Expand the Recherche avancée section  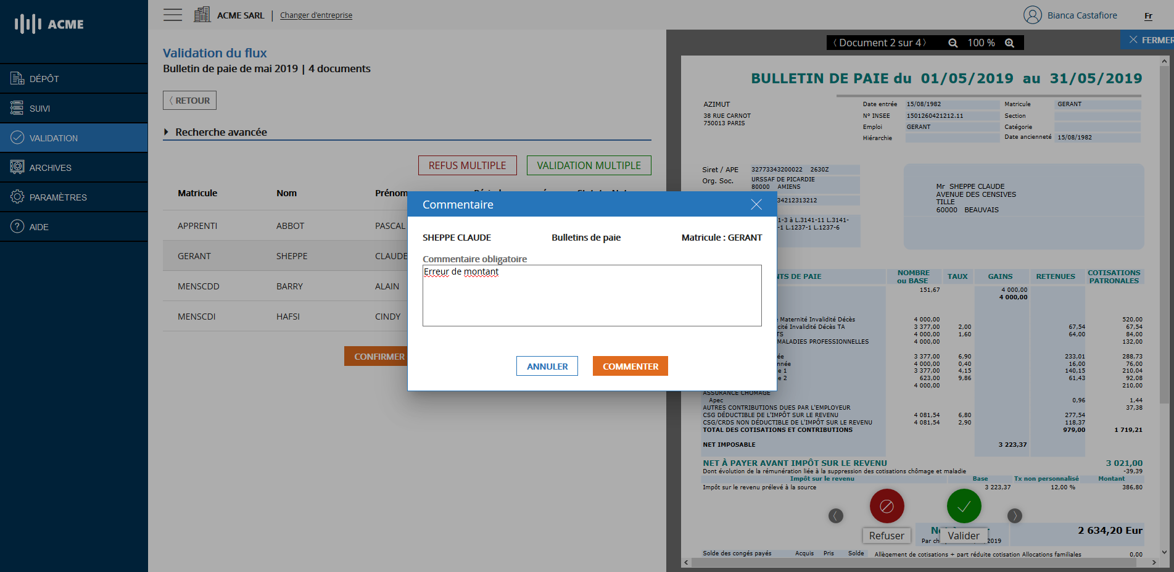click(167, 132)
